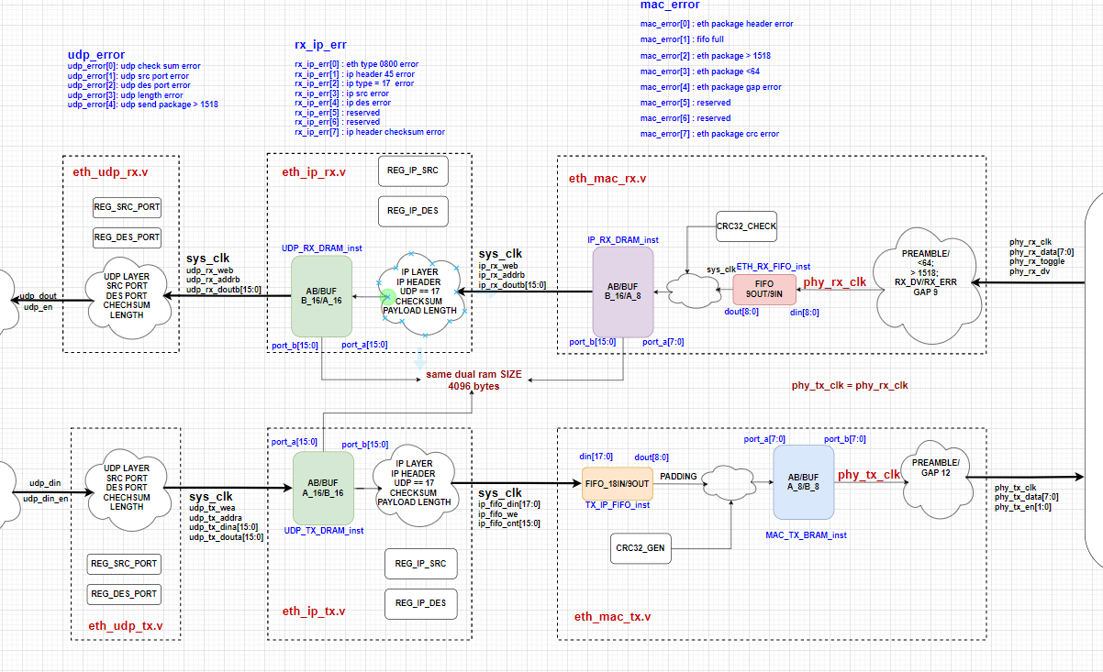
Task: Select REG_IP_DES box in eth_ip_rx.v
Action: click(413, 211)
